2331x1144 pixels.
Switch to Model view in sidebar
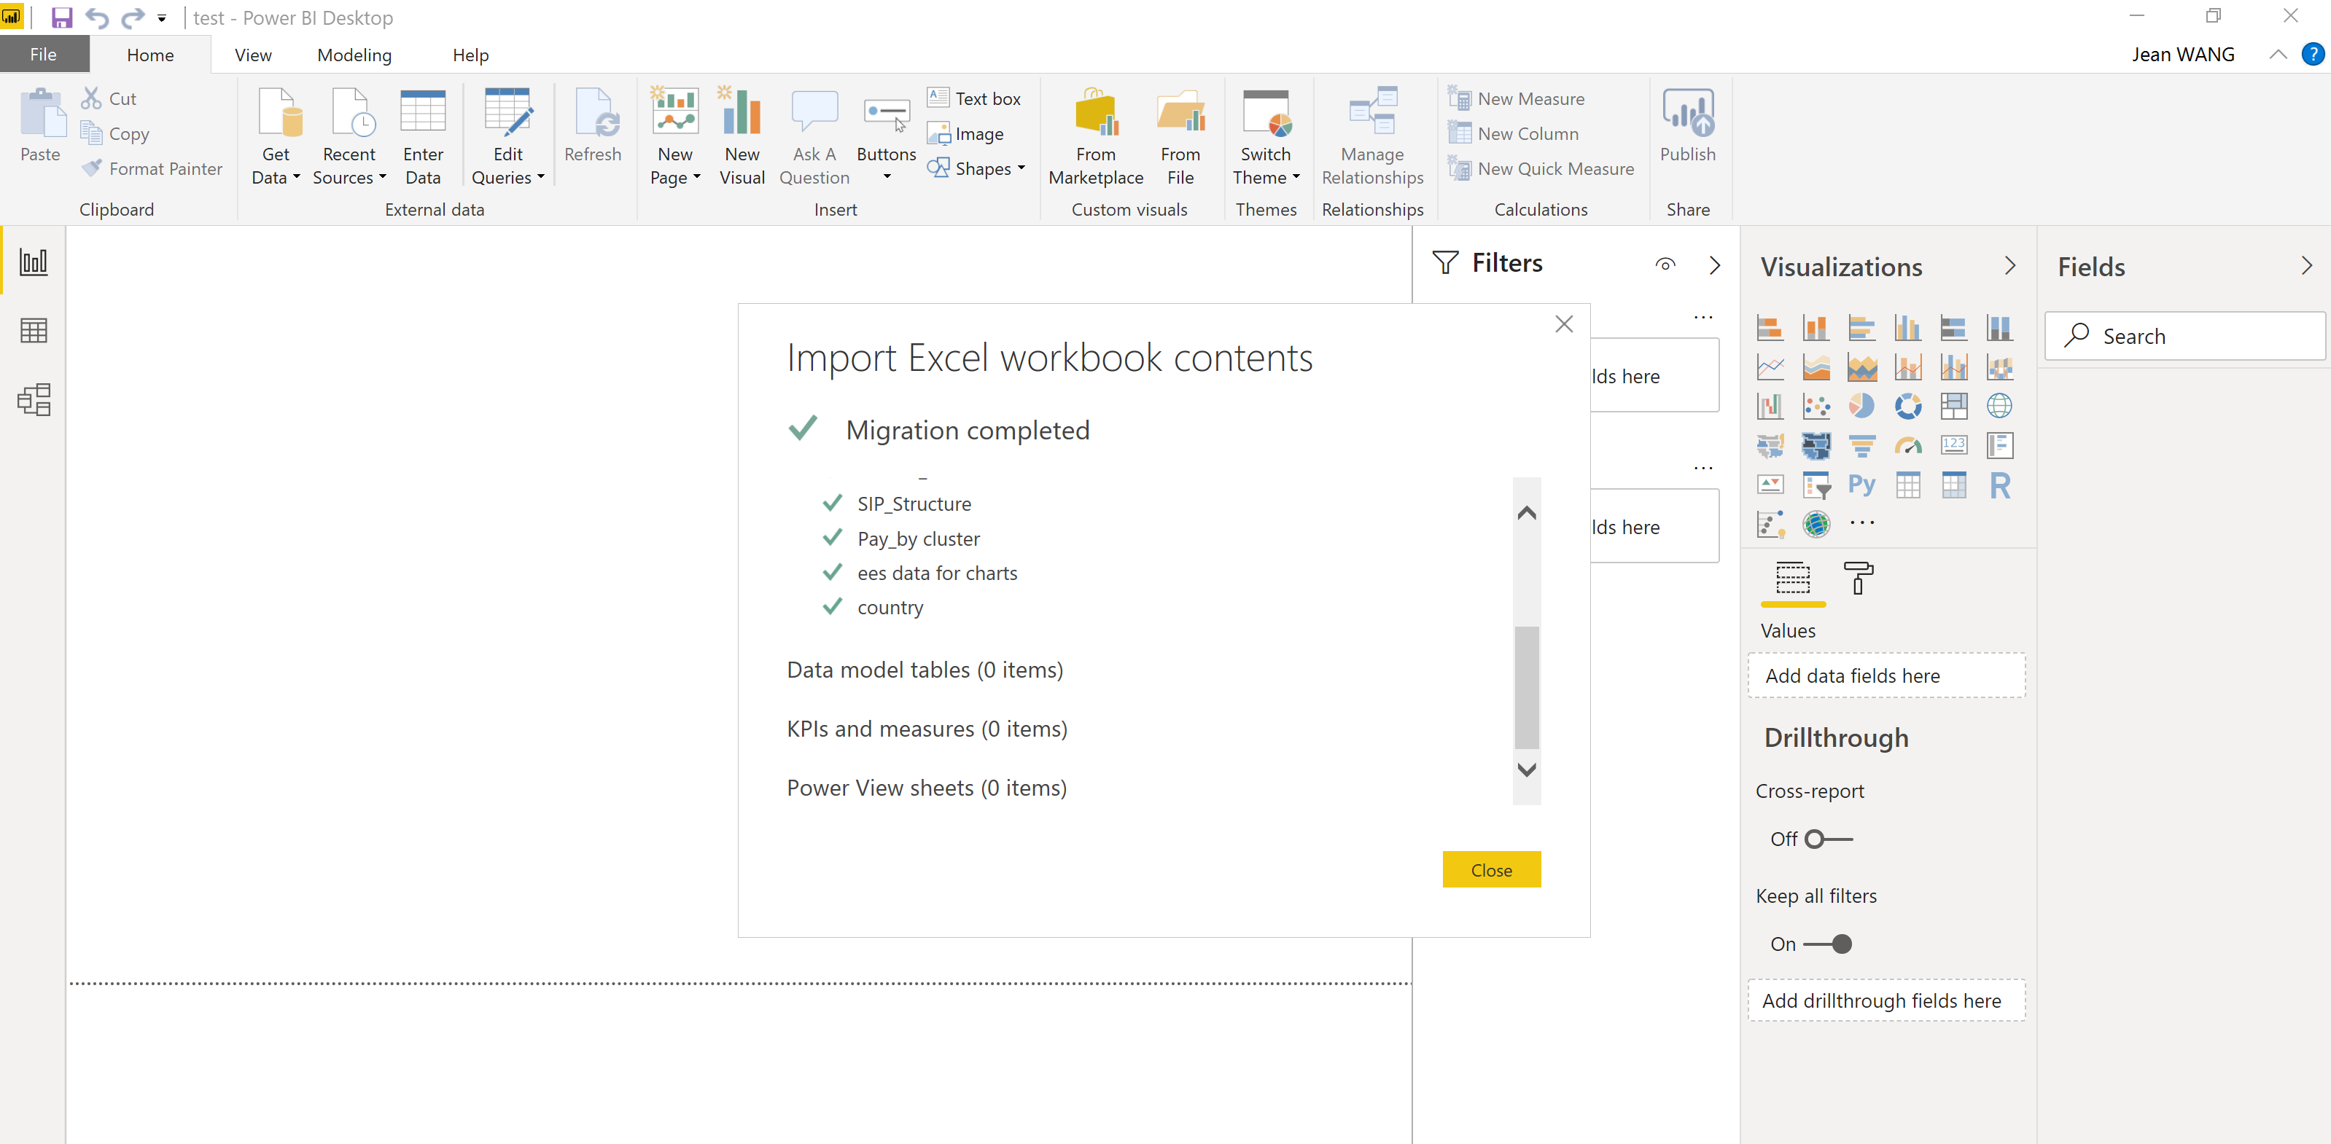click(x=34, y=400)
